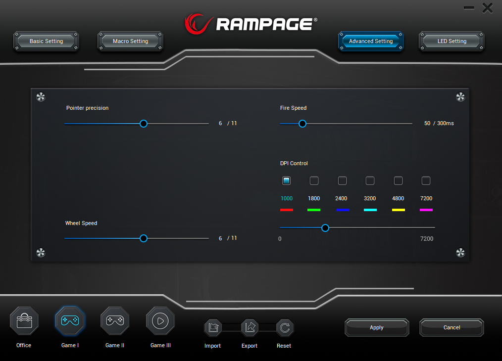Click the Game II profile label

click(x=115, y=345)
